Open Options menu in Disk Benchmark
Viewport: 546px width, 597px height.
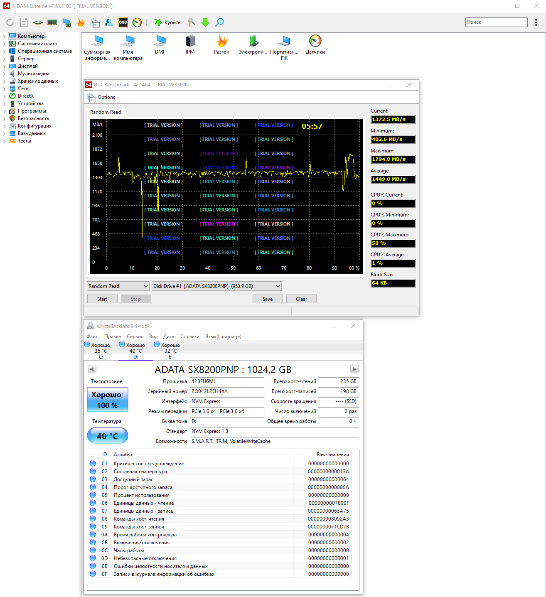tap(101, 97)
